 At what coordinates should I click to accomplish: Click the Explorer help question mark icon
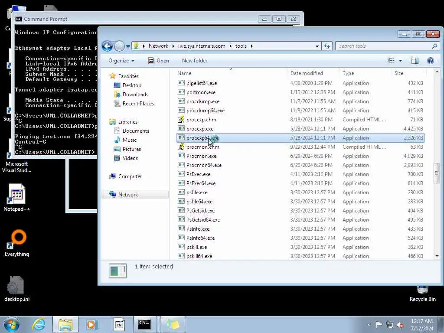coord(431,61)
